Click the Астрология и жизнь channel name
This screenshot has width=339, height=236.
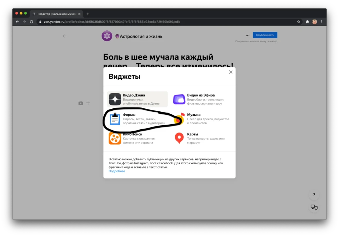141,36
